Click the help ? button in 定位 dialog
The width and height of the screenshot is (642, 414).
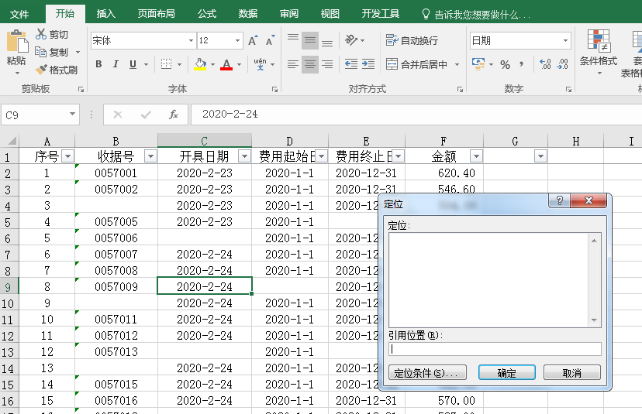click(559, 200)
